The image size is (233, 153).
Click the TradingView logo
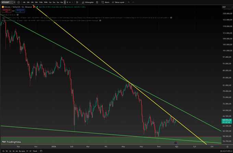[12, 142]
